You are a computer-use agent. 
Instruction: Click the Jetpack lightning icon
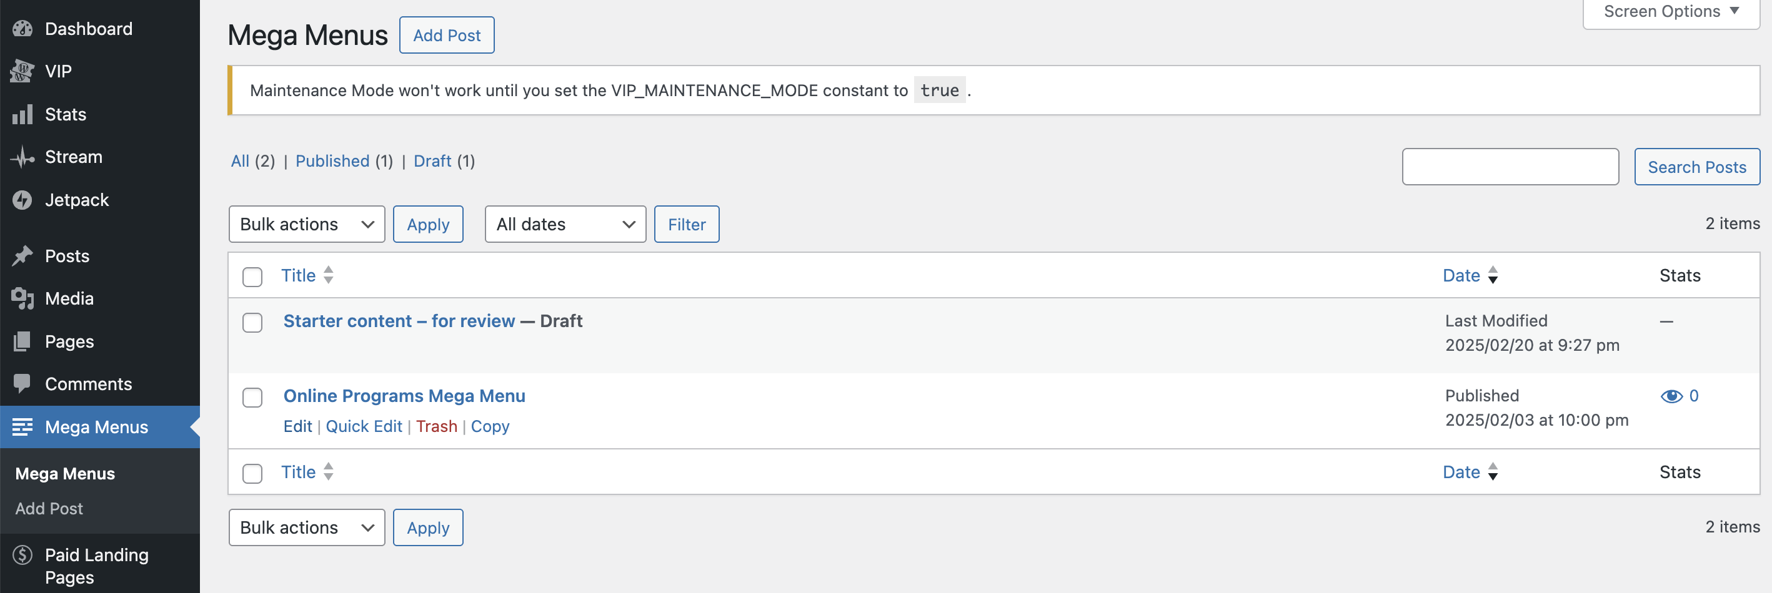point(22,200)
